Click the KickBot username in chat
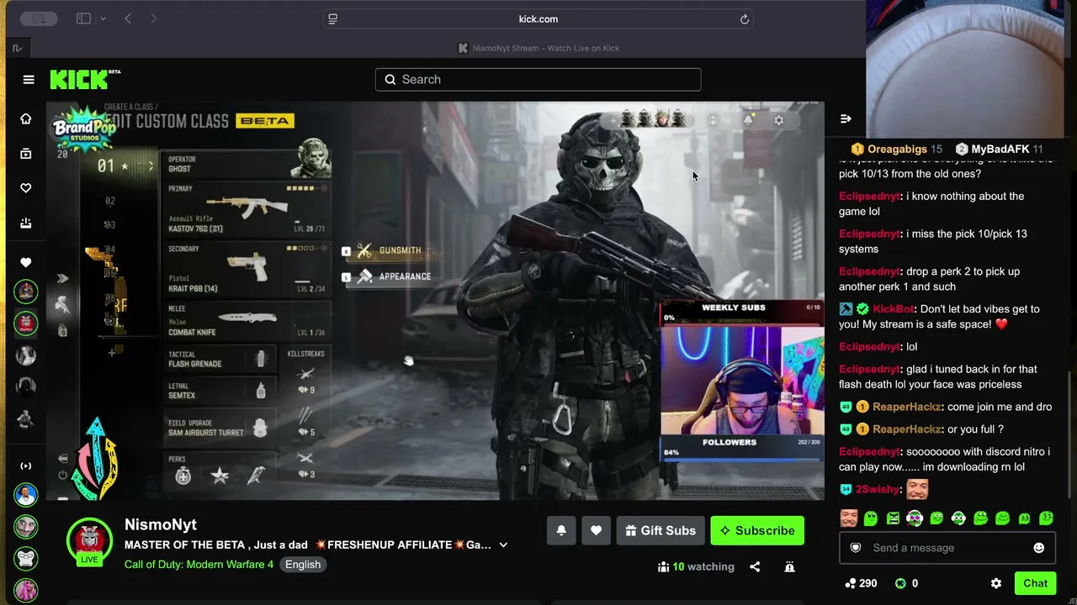This screenshot has height=605, width=1077. (x=893, y=309)
